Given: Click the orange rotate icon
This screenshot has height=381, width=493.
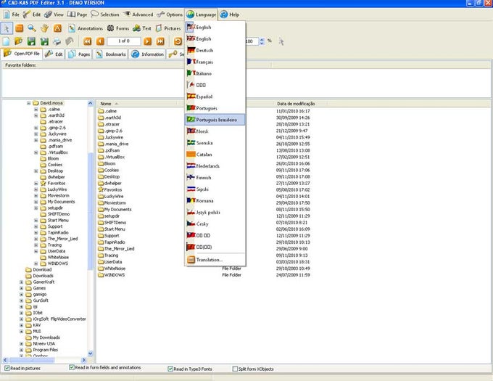Looking at the screenshot, I should pyautogui.click(x=178, y=41).
